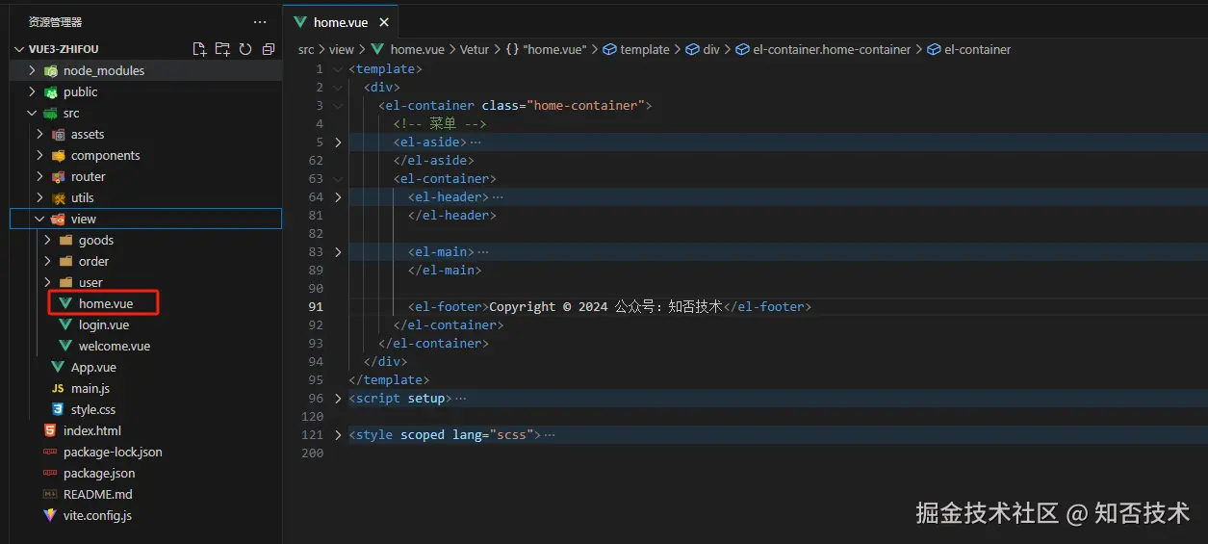1208x544 pixels.
Task: Expand the user folder
Action: pyautogui.click(x=47, y=282)
